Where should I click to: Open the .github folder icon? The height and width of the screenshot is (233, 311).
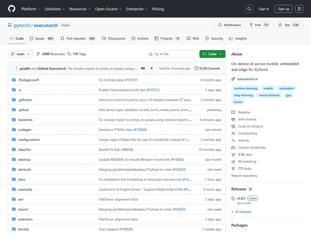click(x=13, y=110)
